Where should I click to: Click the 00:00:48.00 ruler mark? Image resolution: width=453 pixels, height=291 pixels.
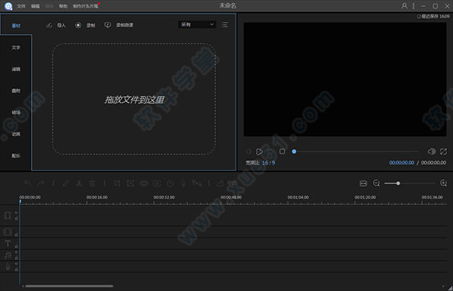click(231, 197)
